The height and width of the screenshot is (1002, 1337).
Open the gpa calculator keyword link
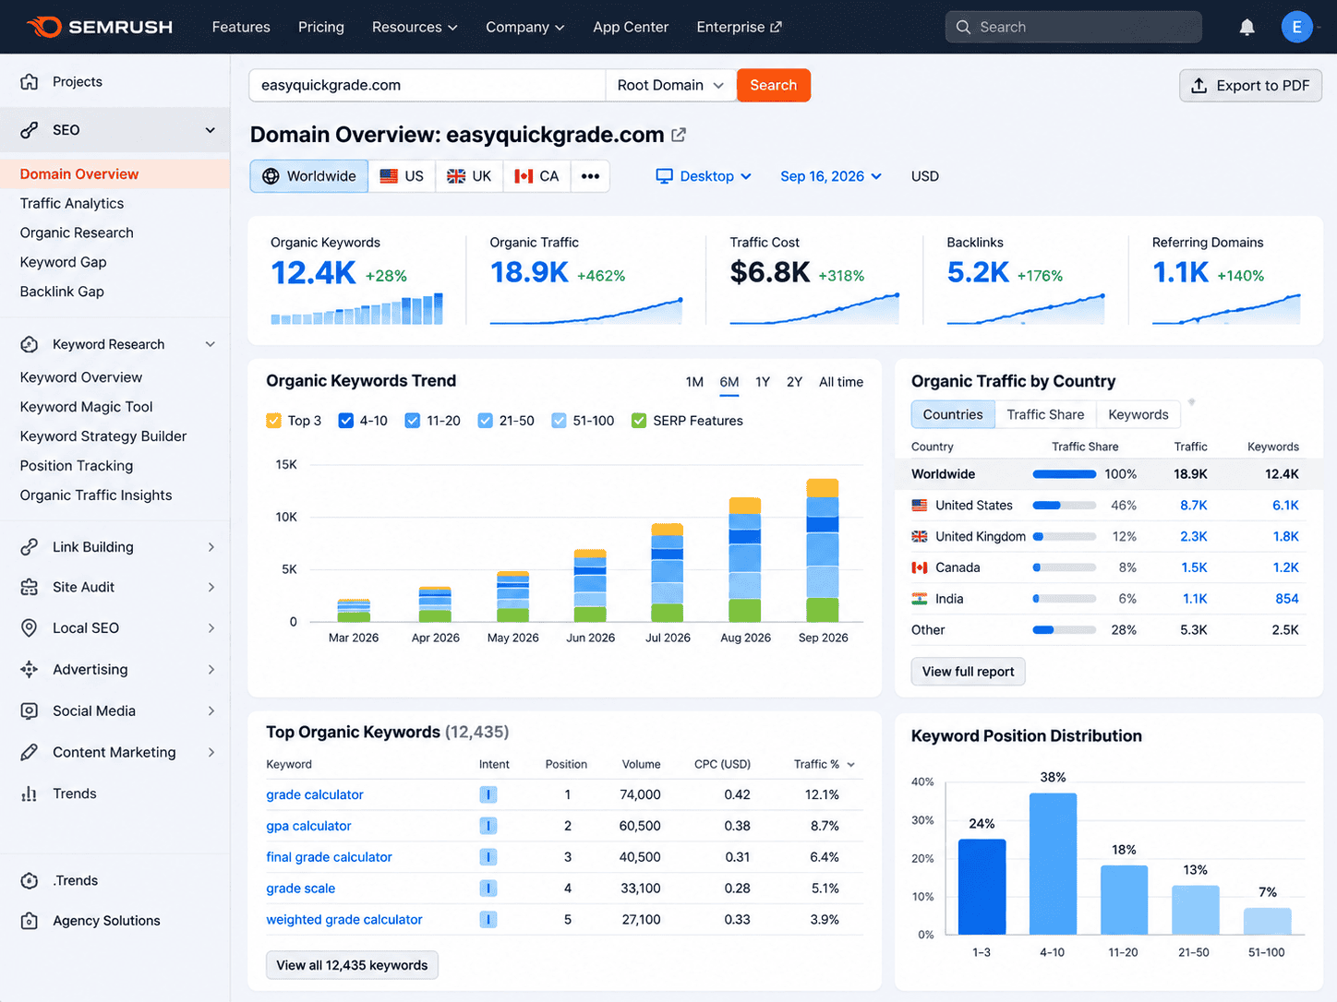(x=308, y=826)
